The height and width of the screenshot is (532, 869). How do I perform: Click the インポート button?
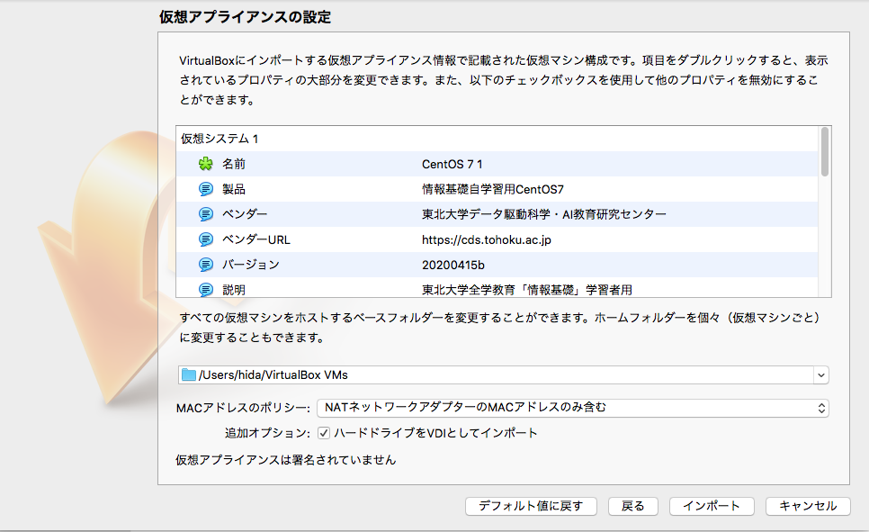(711, 506)
